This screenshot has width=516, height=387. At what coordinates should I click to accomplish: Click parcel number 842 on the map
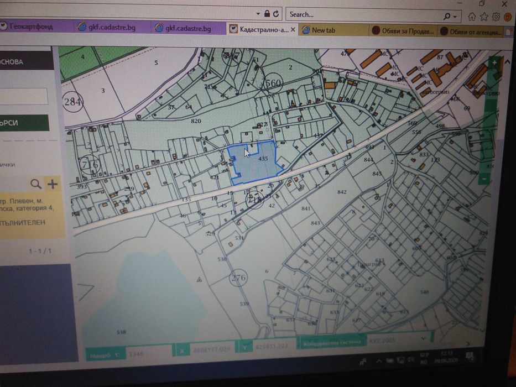point(342,192)
